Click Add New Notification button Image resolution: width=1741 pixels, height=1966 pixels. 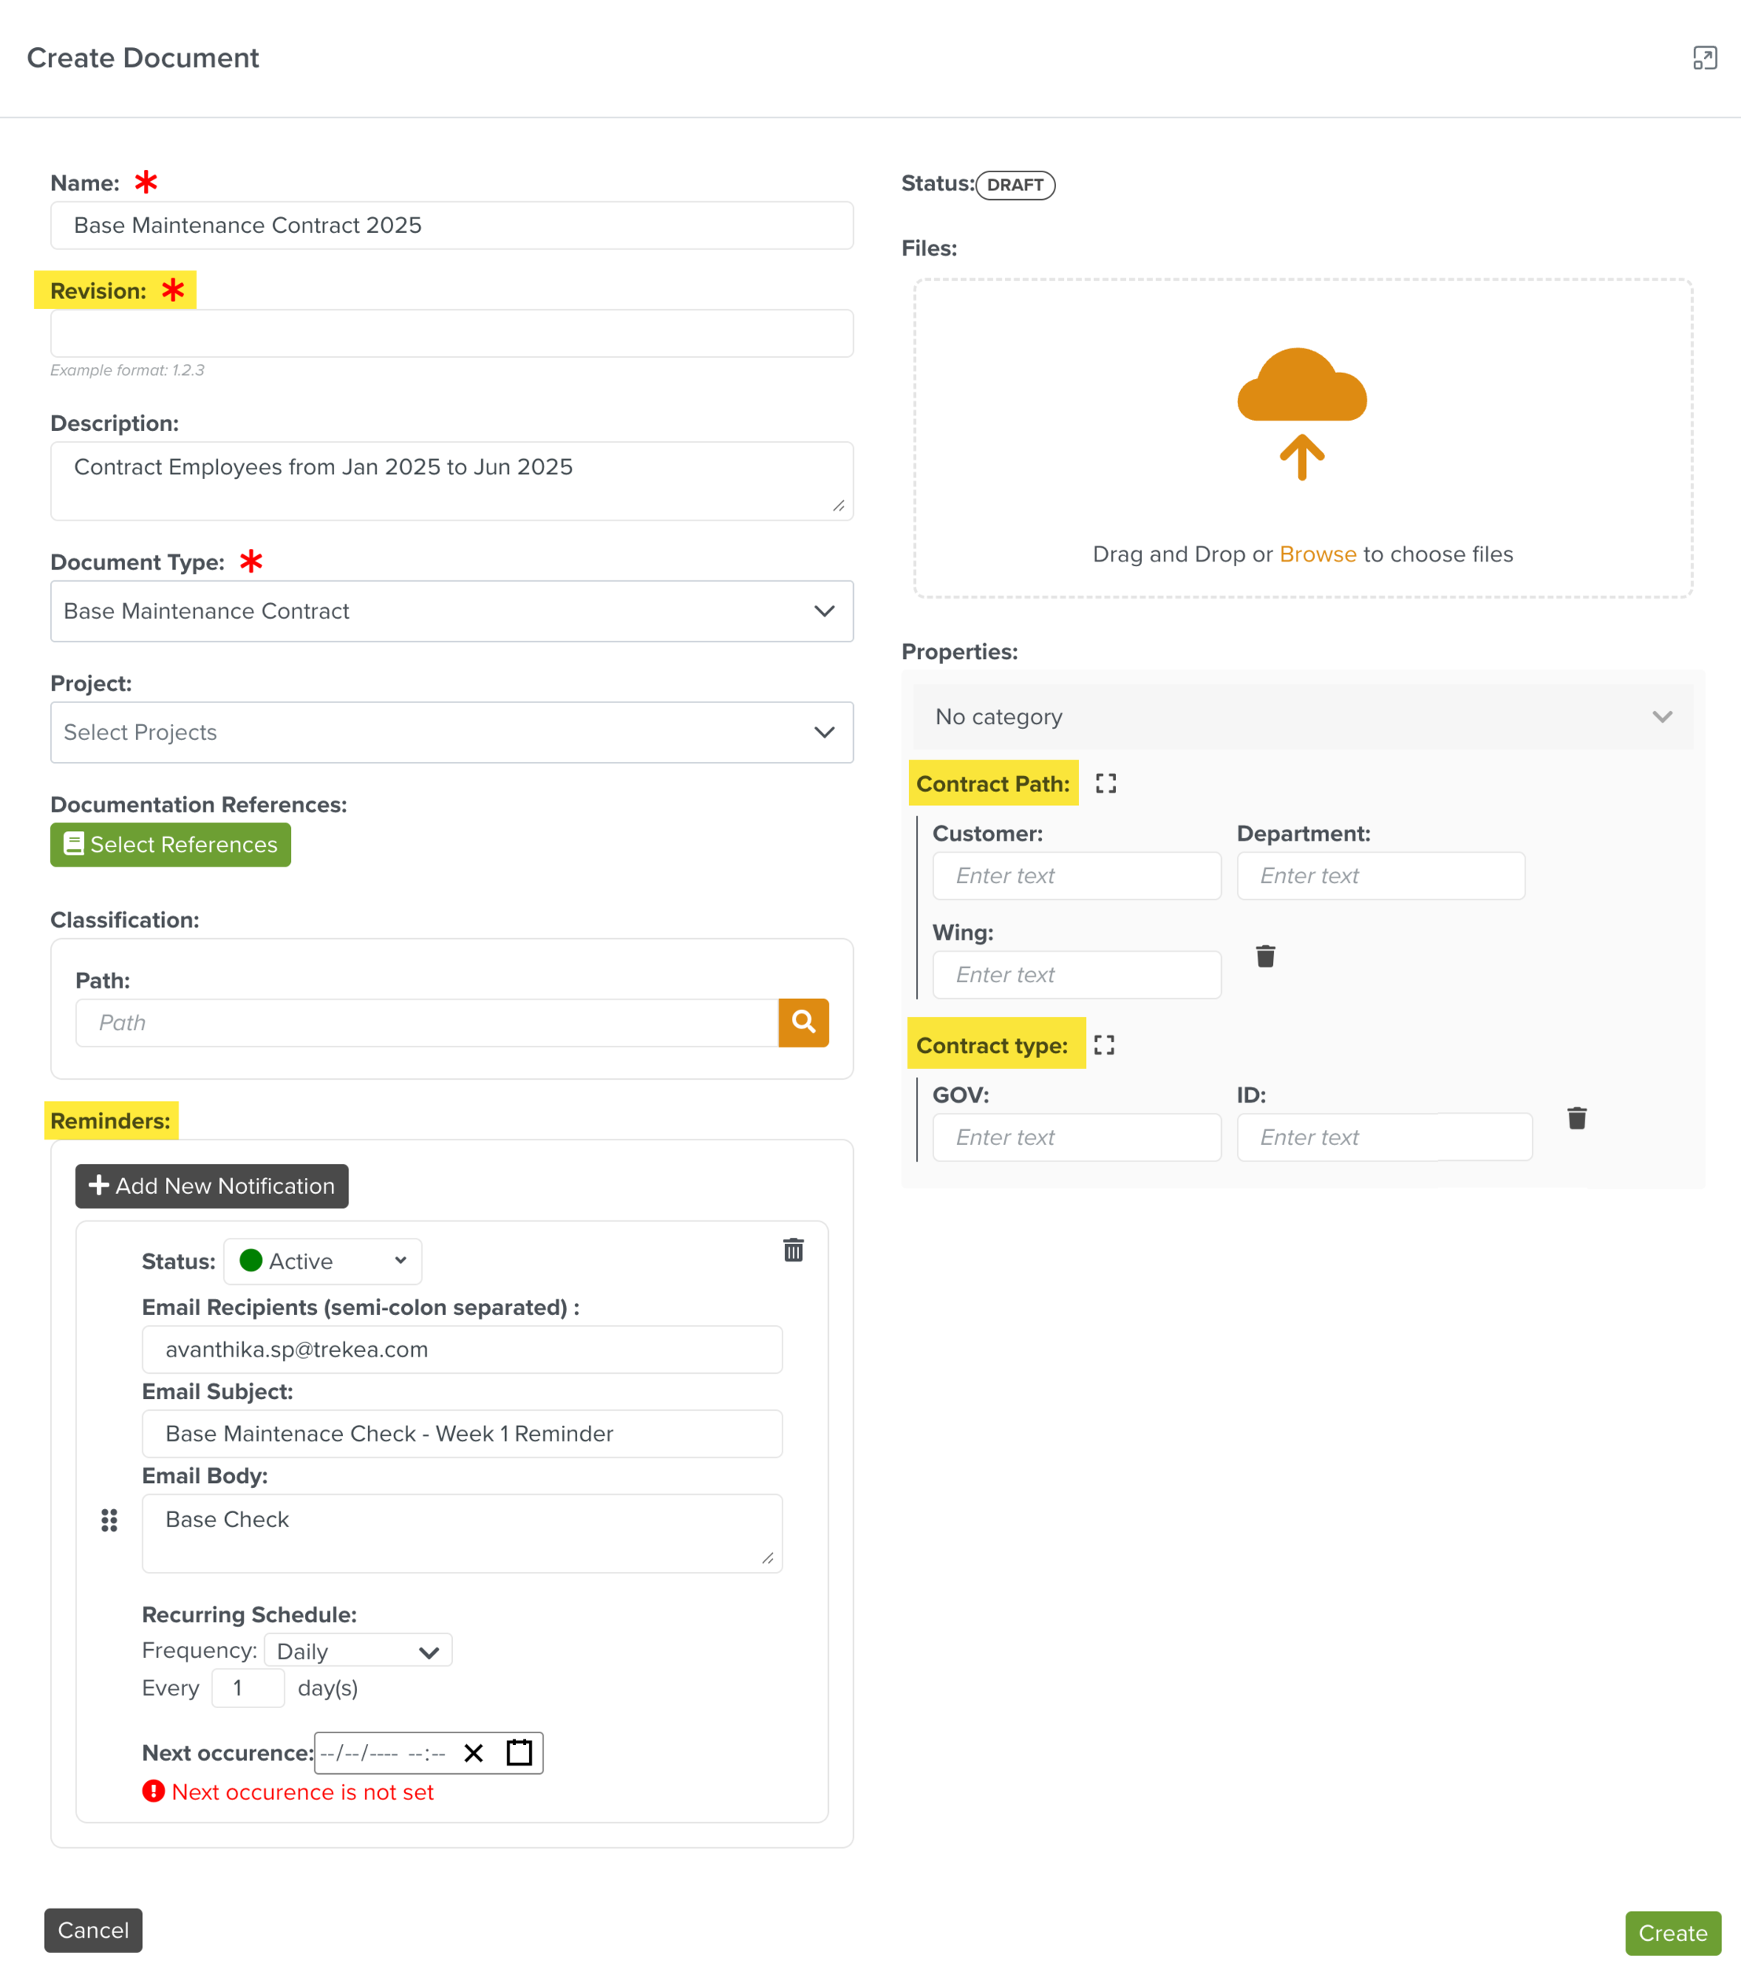click(x=212, y=1186)
